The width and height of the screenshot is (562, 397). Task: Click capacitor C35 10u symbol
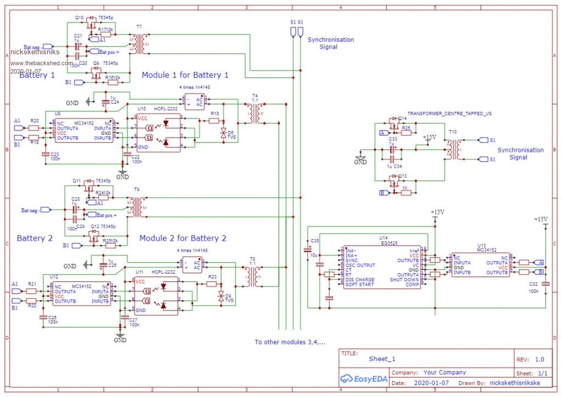[x=307, y=250]
